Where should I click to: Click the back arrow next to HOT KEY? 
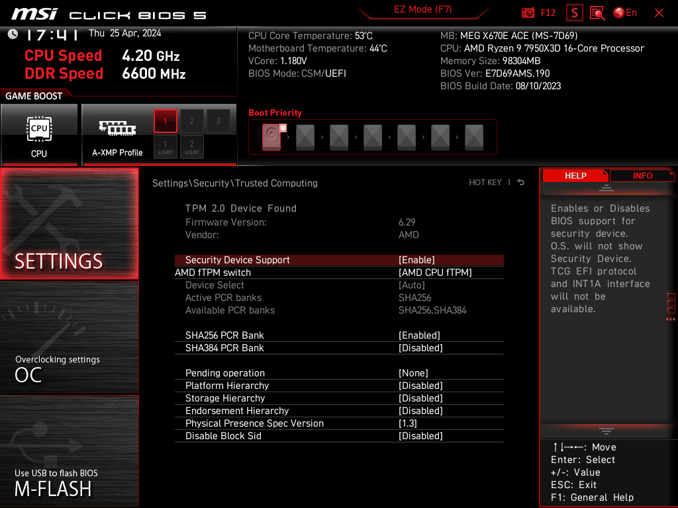[521, 183]
